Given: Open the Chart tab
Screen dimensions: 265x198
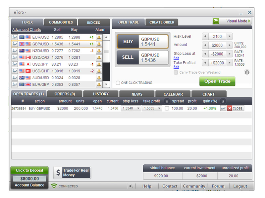Looking at the screenshot, I should [209, 94].
